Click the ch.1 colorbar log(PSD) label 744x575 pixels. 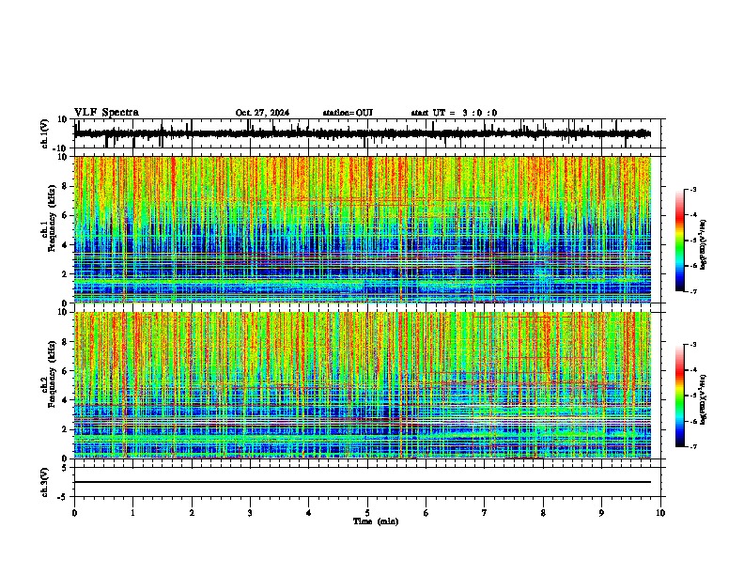tap(703, 244)
